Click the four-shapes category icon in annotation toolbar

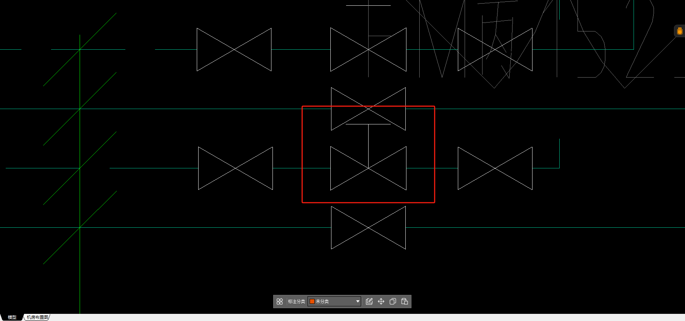(280, 301)
